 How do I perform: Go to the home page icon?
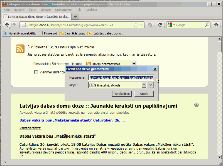216,25
